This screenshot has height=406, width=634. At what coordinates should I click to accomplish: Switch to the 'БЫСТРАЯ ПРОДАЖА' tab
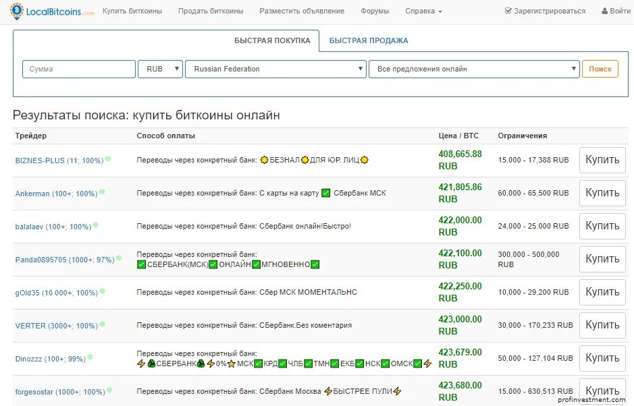coord(369,40)
